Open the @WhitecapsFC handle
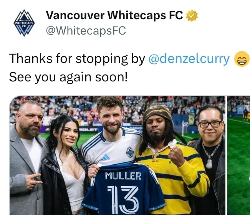250x215 pixels. [86, 30]
